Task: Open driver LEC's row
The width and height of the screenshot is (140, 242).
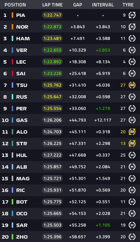Action: (x=70, y=62)
